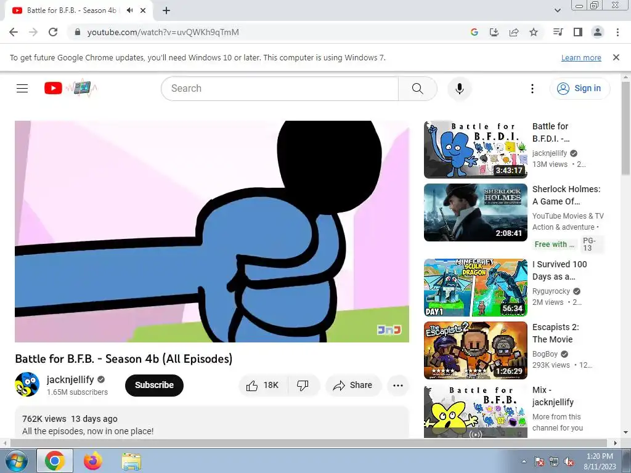Open Battle for B.F.D.I. video title
Screen dimensions: 631x473
(x=551, y=132)
